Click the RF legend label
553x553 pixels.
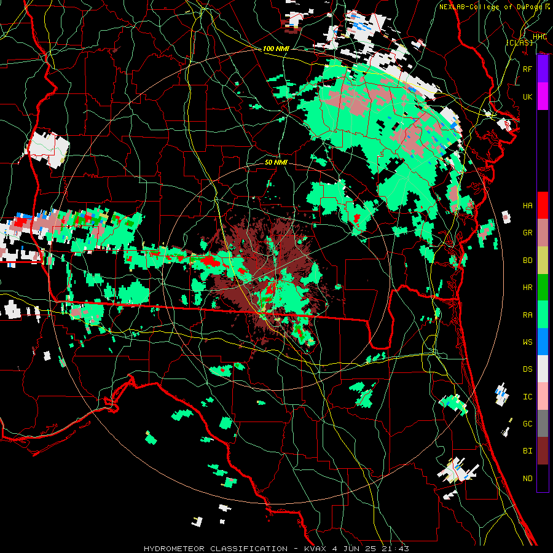pyautogui.click(x=527, y=69)
